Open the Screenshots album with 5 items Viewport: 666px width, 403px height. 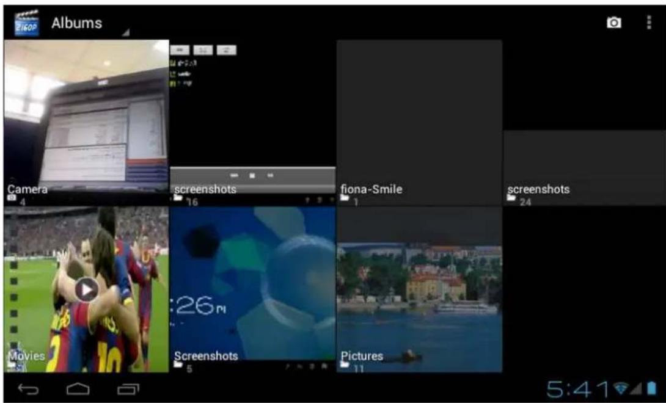(252, 287)
